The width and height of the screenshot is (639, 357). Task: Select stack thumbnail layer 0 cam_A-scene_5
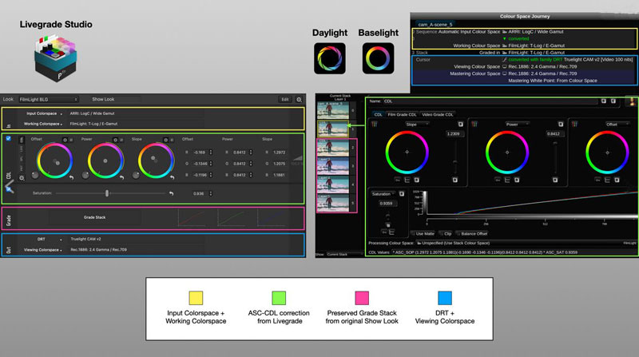click(x=333, y=110)
